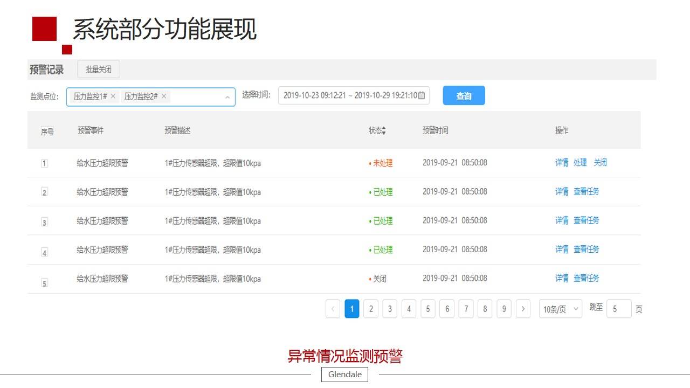Click 查看任务 in row 5

[x=586, y=278]
